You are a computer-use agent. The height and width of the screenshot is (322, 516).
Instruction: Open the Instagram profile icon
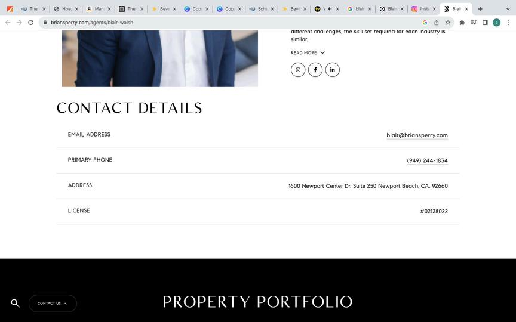tap(298, 70)
